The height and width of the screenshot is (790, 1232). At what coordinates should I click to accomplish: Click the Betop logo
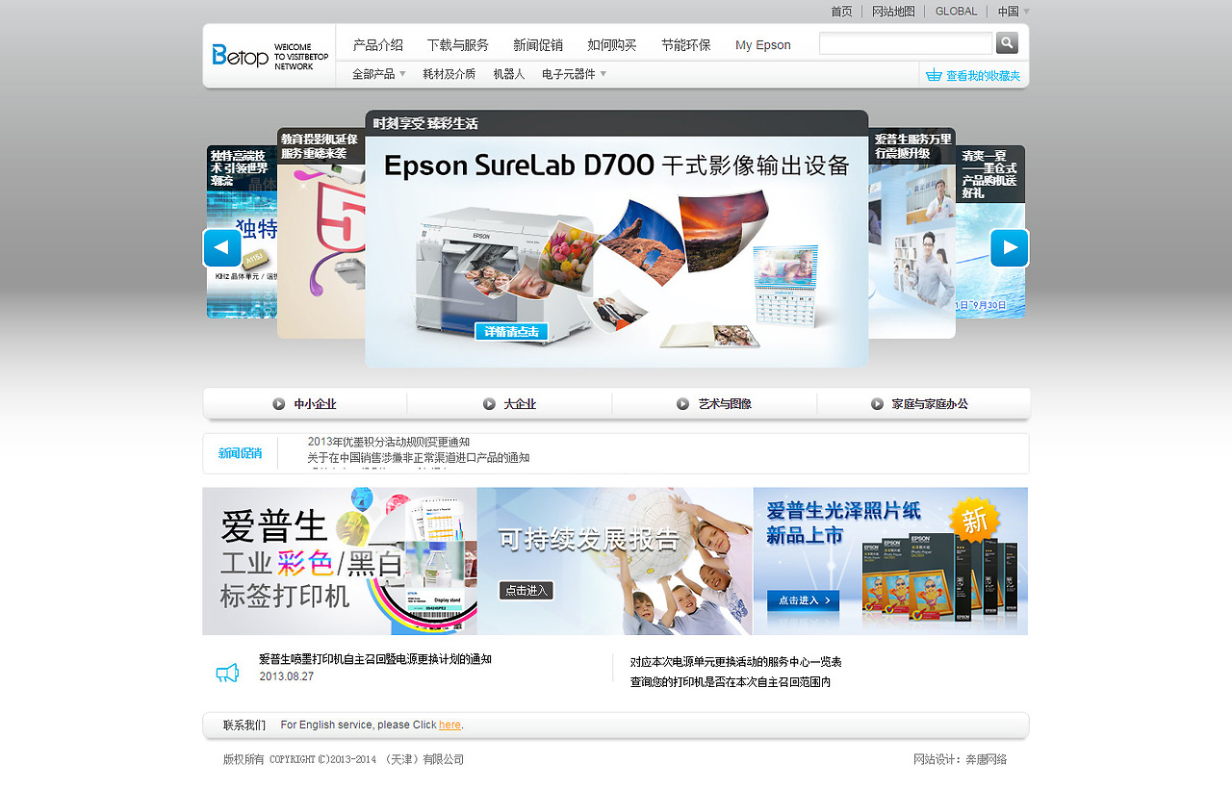pos(240,56)
